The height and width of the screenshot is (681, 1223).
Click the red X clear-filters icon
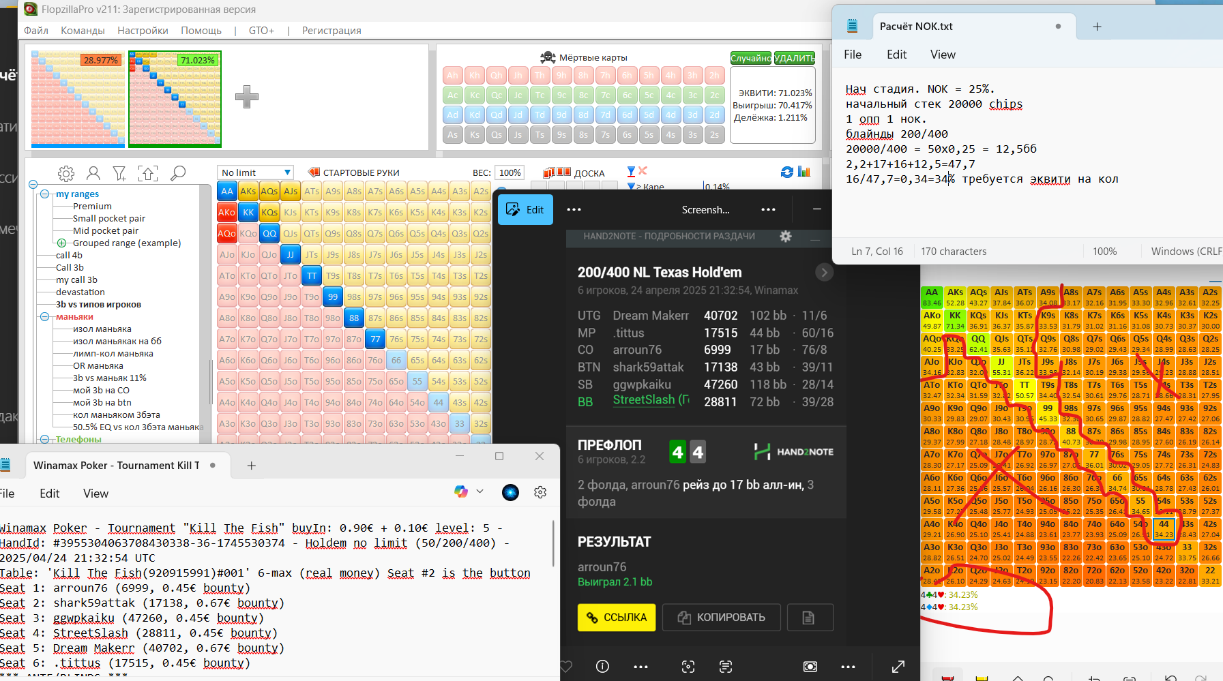pyautogui.click(x=643, y=170)
